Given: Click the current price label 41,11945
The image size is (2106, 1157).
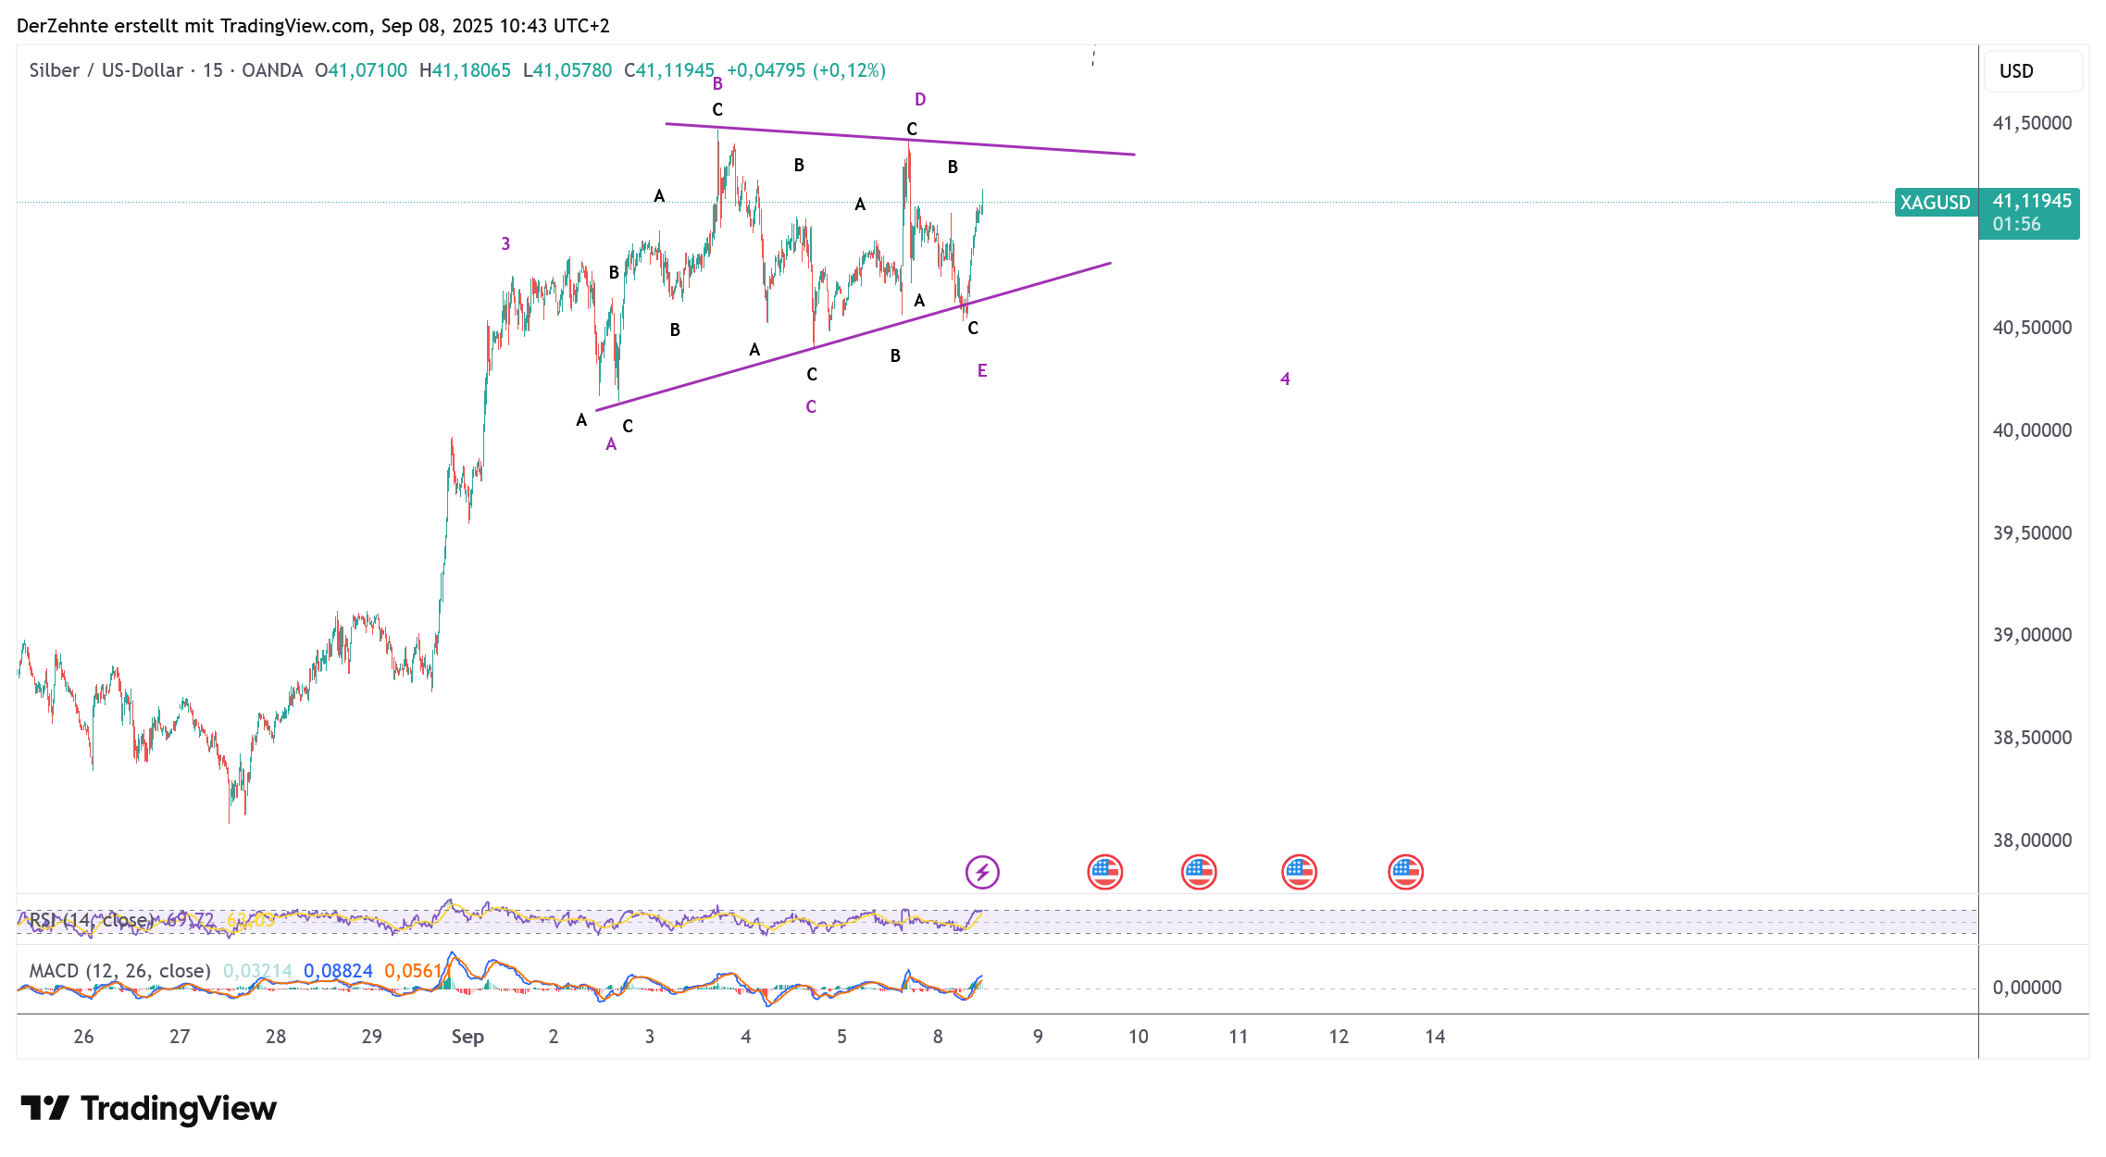Looking at the screenshot, I should click(x=2031, y=202).
